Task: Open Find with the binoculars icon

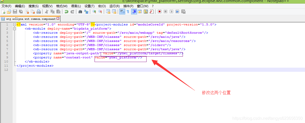Action: coord(80,12)
